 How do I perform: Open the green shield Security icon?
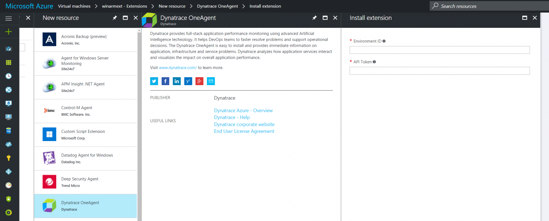[x=9, y=199]
